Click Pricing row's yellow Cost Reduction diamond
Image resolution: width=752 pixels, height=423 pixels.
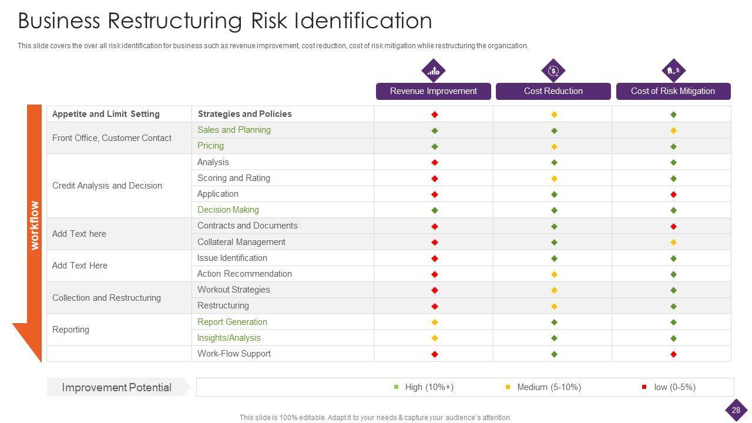click(x=554, y=146)
